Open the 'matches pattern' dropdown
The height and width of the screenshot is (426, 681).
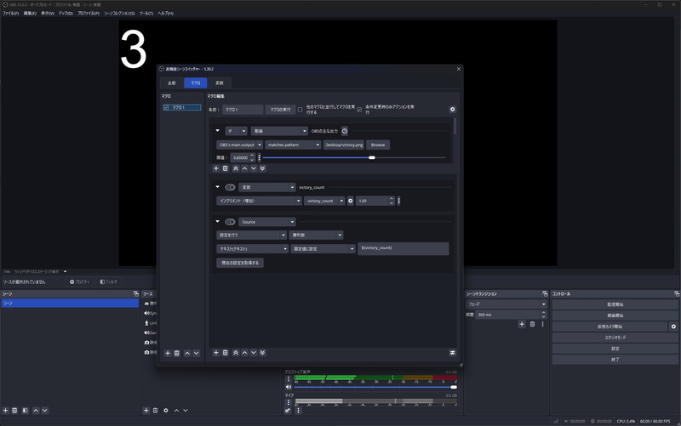(293, 145)
